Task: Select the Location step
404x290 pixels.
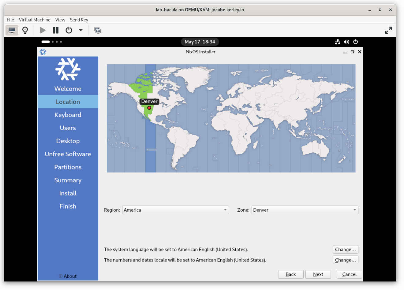Action: coord(68,102)
